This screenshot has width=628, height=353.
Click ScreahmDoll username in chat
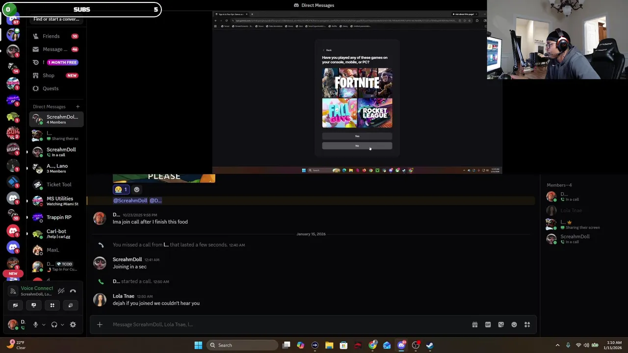pos(127,259)
